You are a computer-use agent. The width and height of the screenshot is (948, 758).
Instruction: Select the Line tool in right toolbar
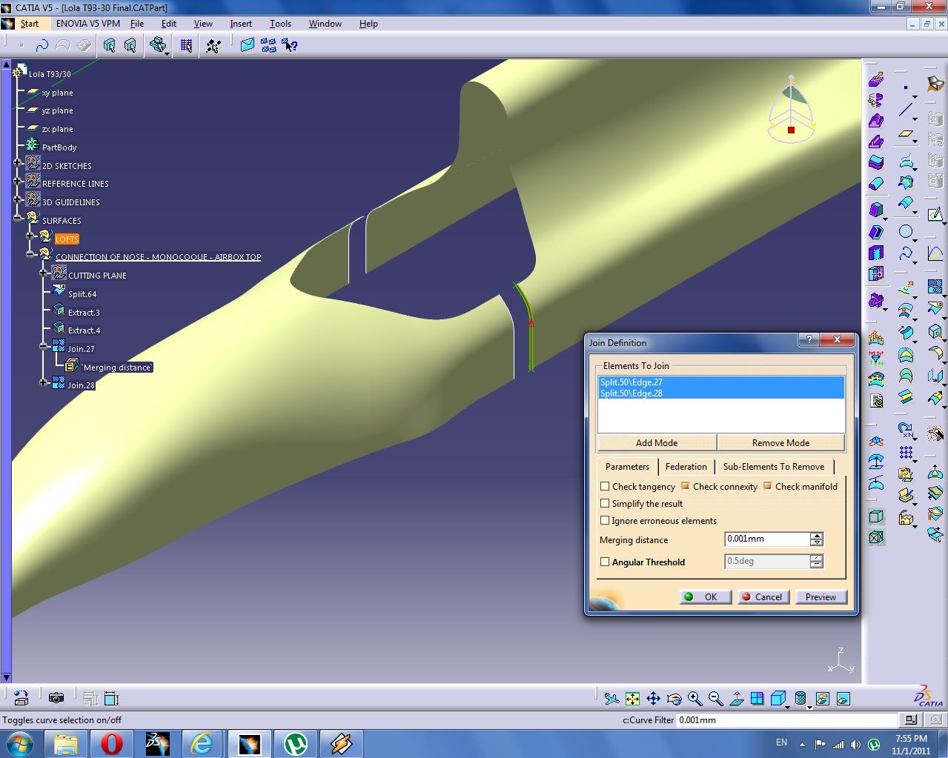pos(905,109)
